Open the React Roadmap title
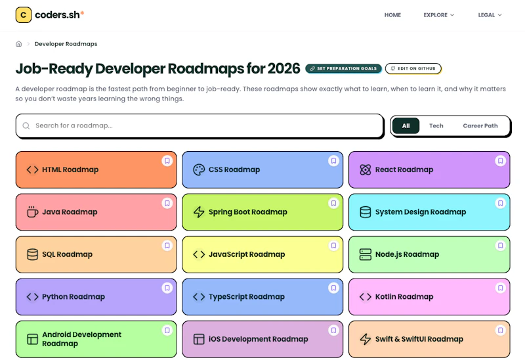Screen dimensions: 525x360 404,169
